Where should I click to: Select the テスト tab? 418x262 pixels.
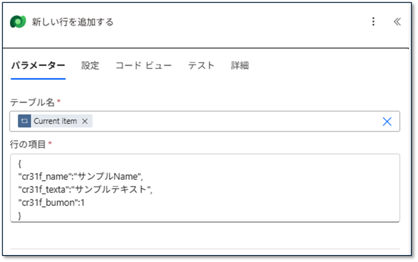tap(201, 65)
